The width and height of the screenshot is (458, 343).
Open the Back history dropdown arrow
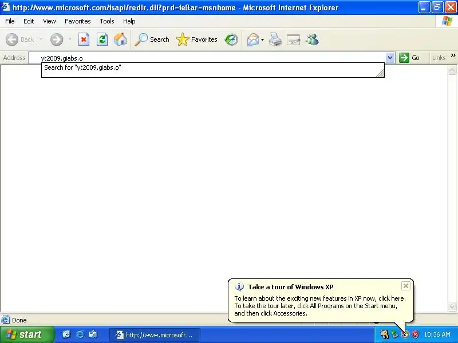(x=41, y=39)
